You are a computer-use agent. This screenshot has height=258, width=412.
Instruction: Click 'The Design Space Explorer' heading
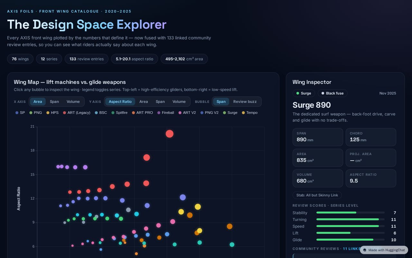click(87, 25)
